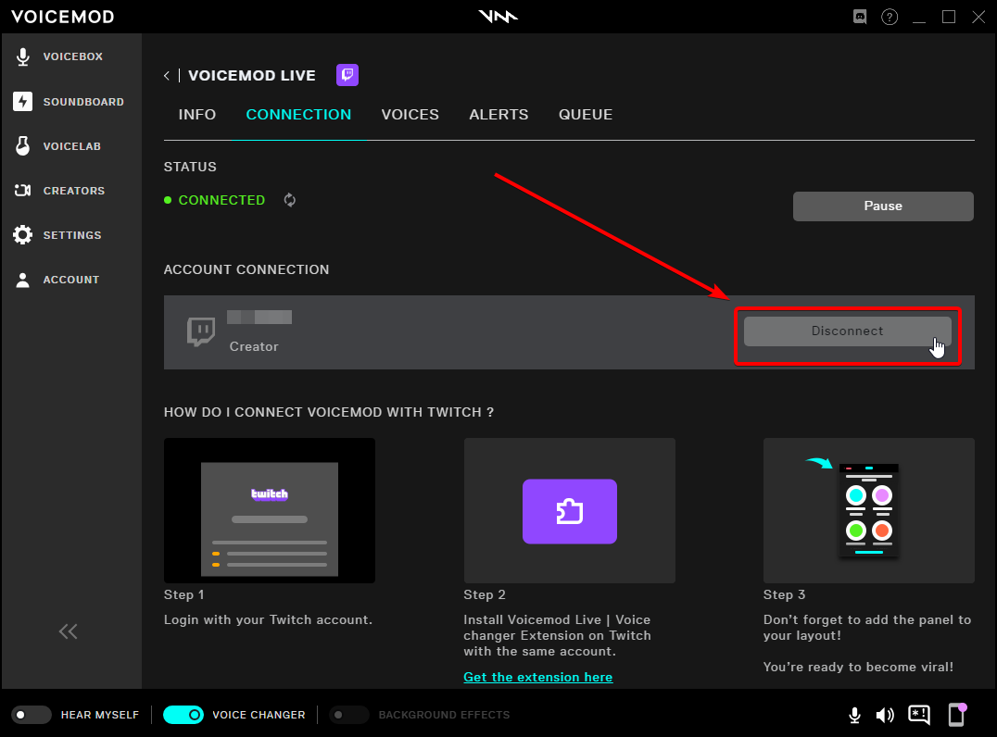The width and height of the screenshot is (997, 737).
Task: Click the Step 2 extension thumbnail
Action: click(x=570, y=510)
